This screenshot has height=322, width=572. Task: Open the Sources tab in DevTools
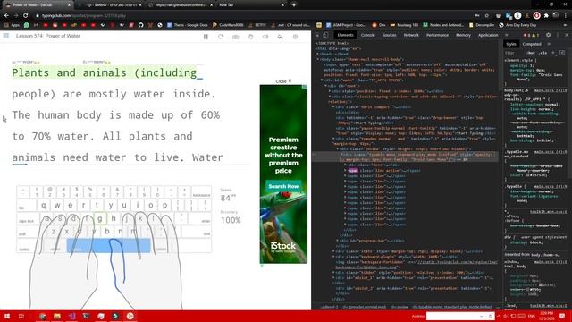click(389, 35)
